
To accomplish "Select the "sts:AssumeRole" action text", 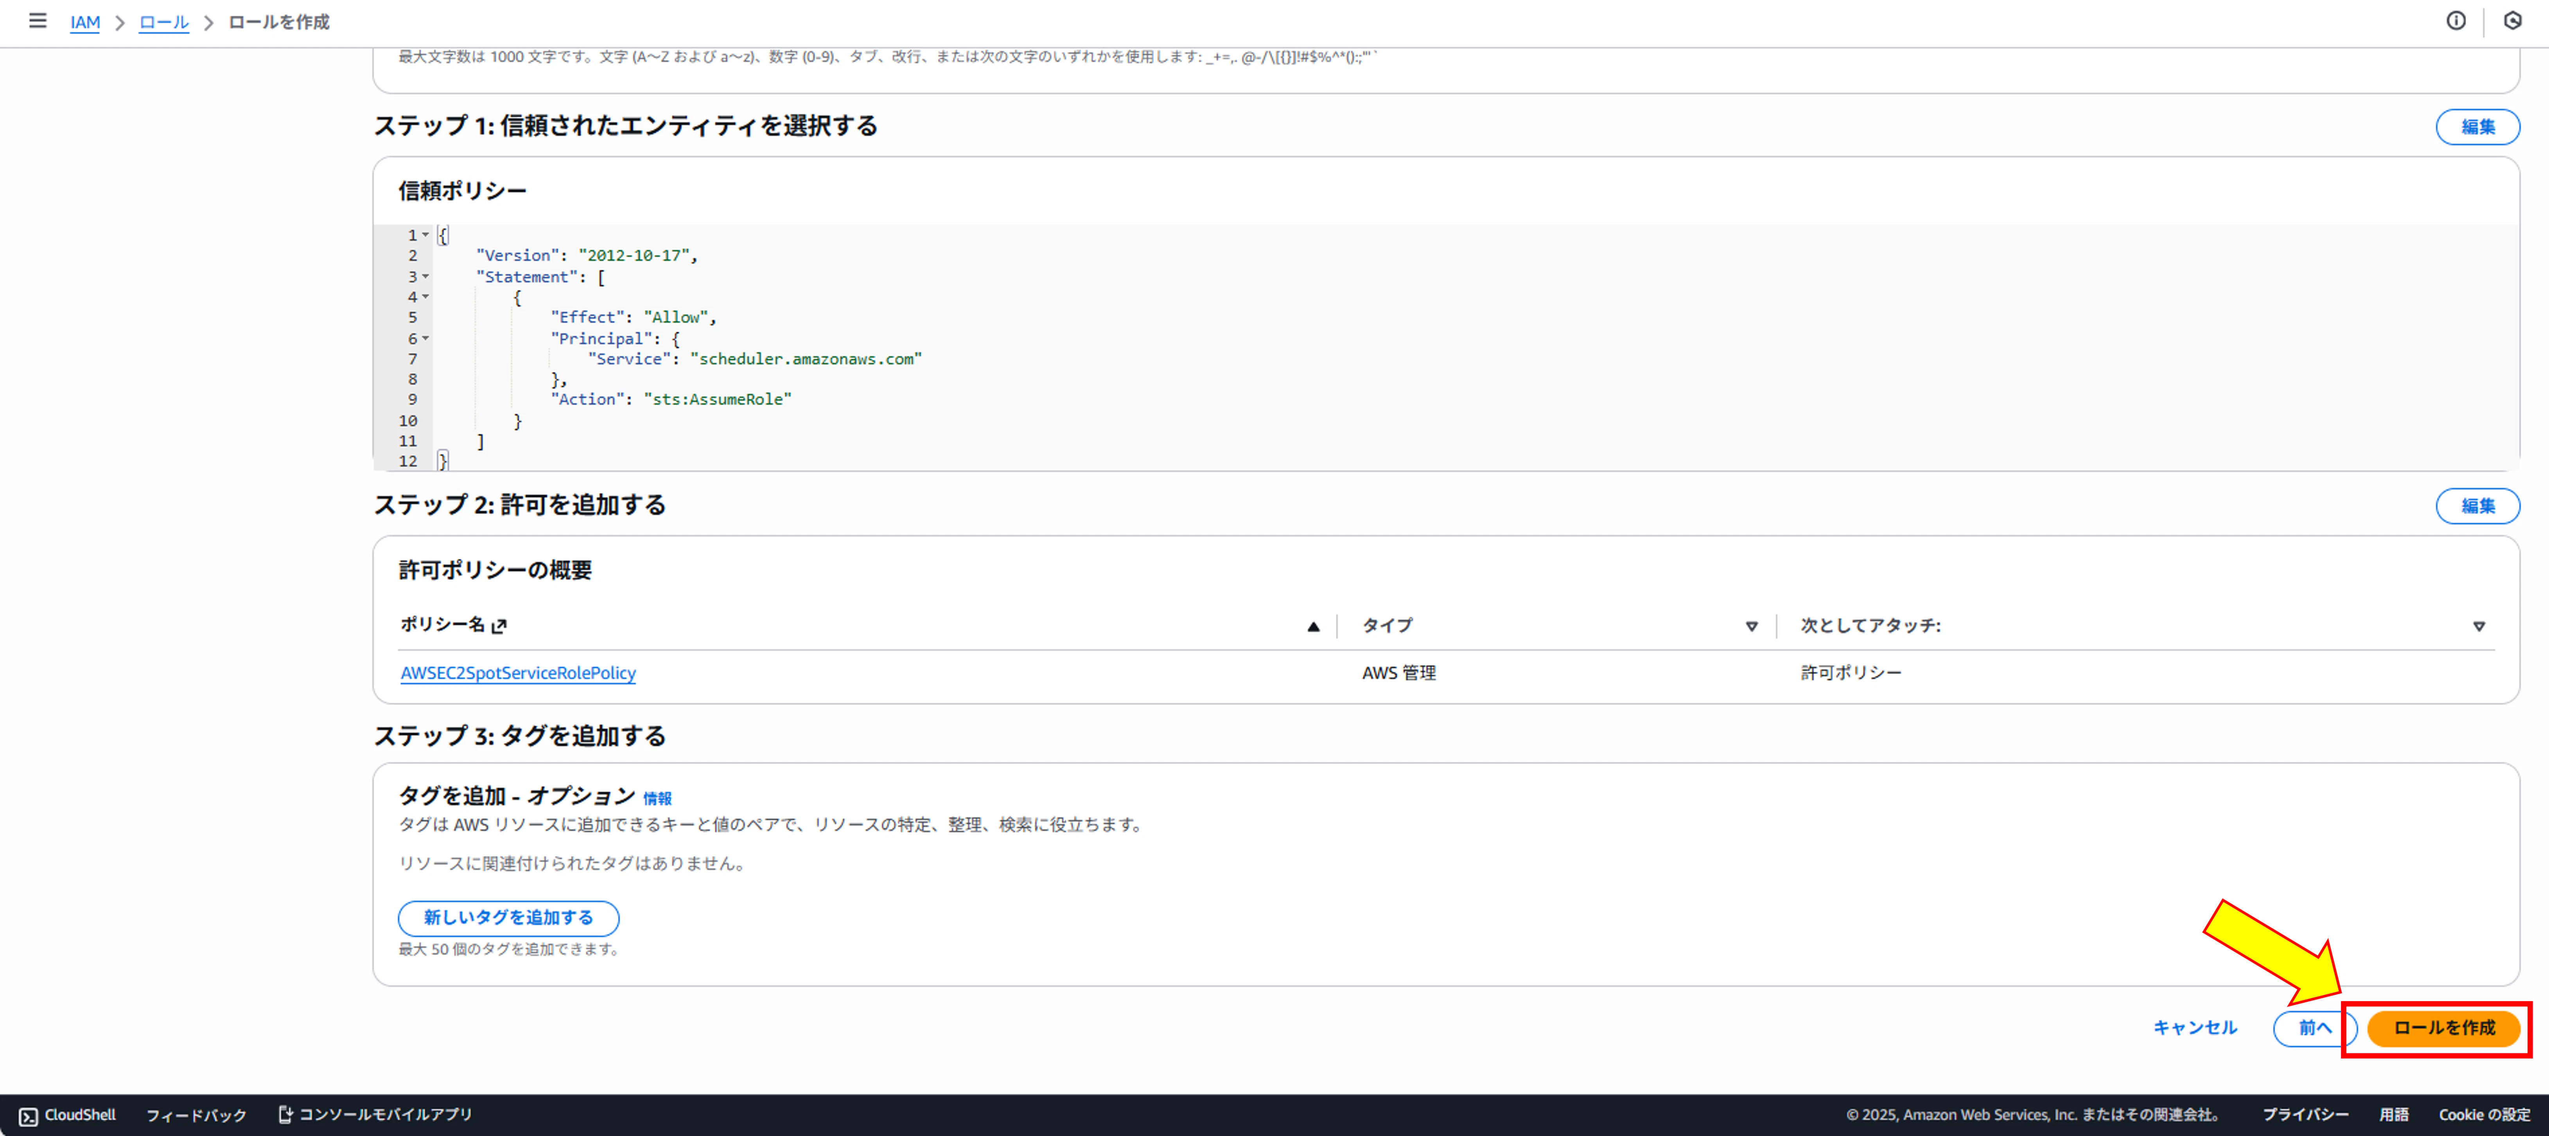I will [x=717, y=399].
